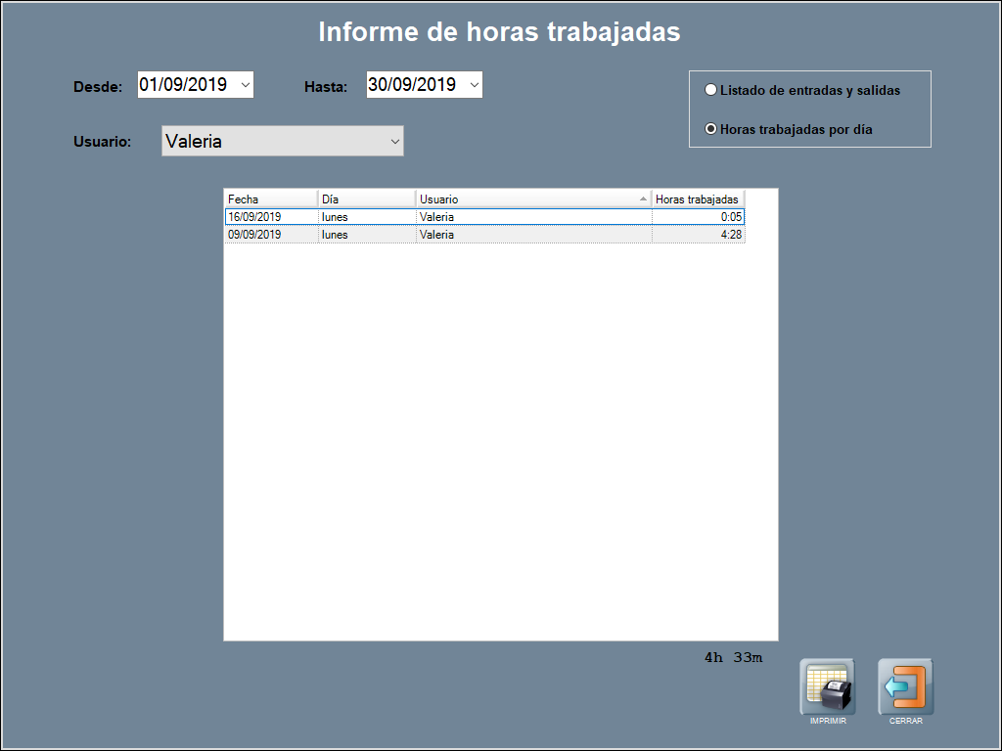Sort by Fecha column header
This screenshot has width=1002, height=751.
(x=270, y=199)
